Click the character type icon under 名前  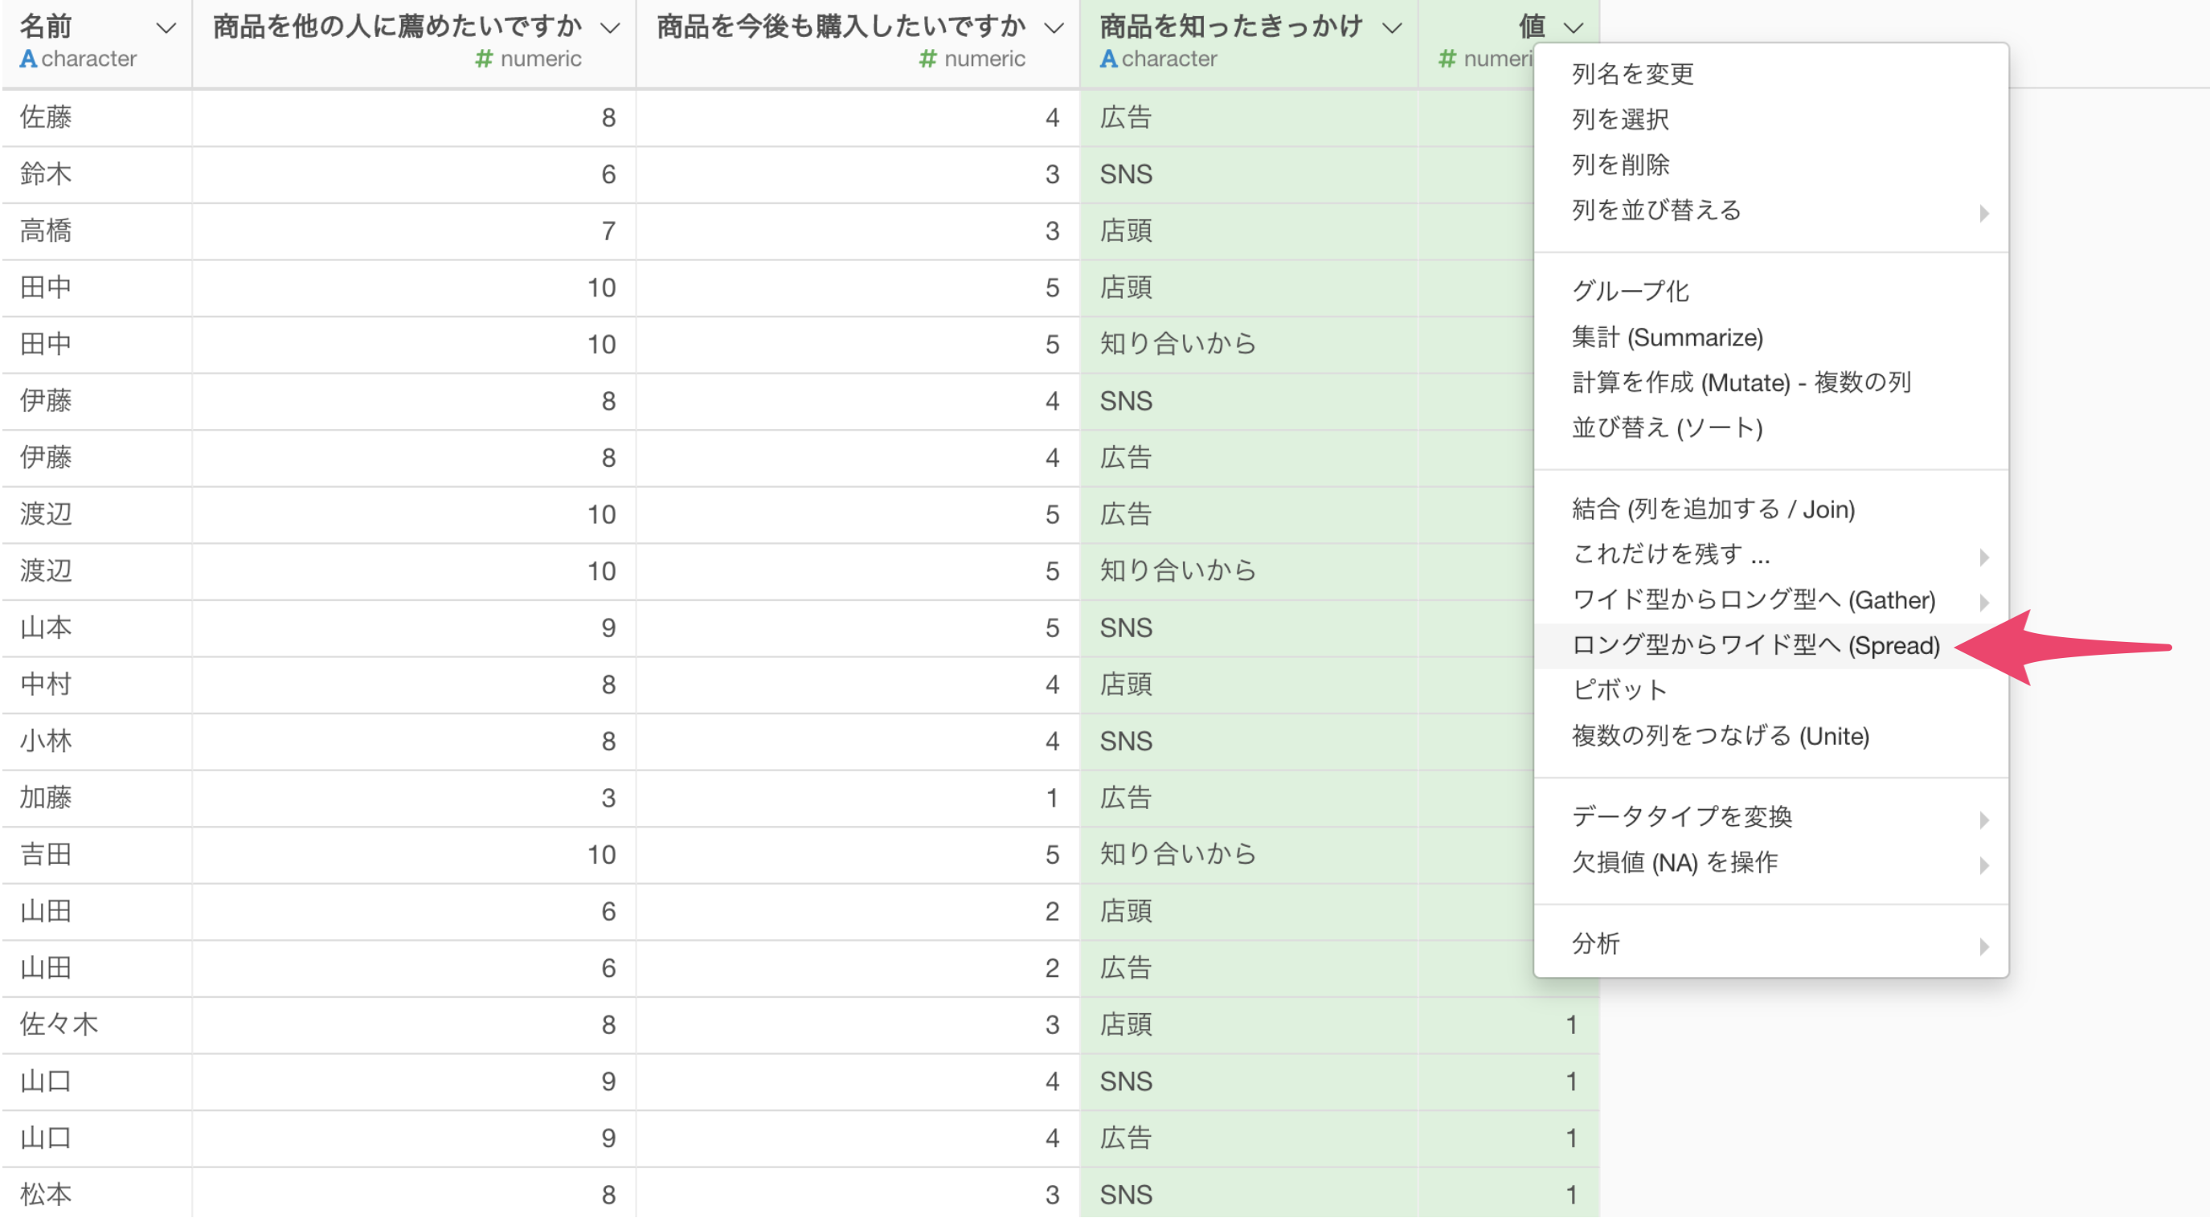[x=28, y=59]
